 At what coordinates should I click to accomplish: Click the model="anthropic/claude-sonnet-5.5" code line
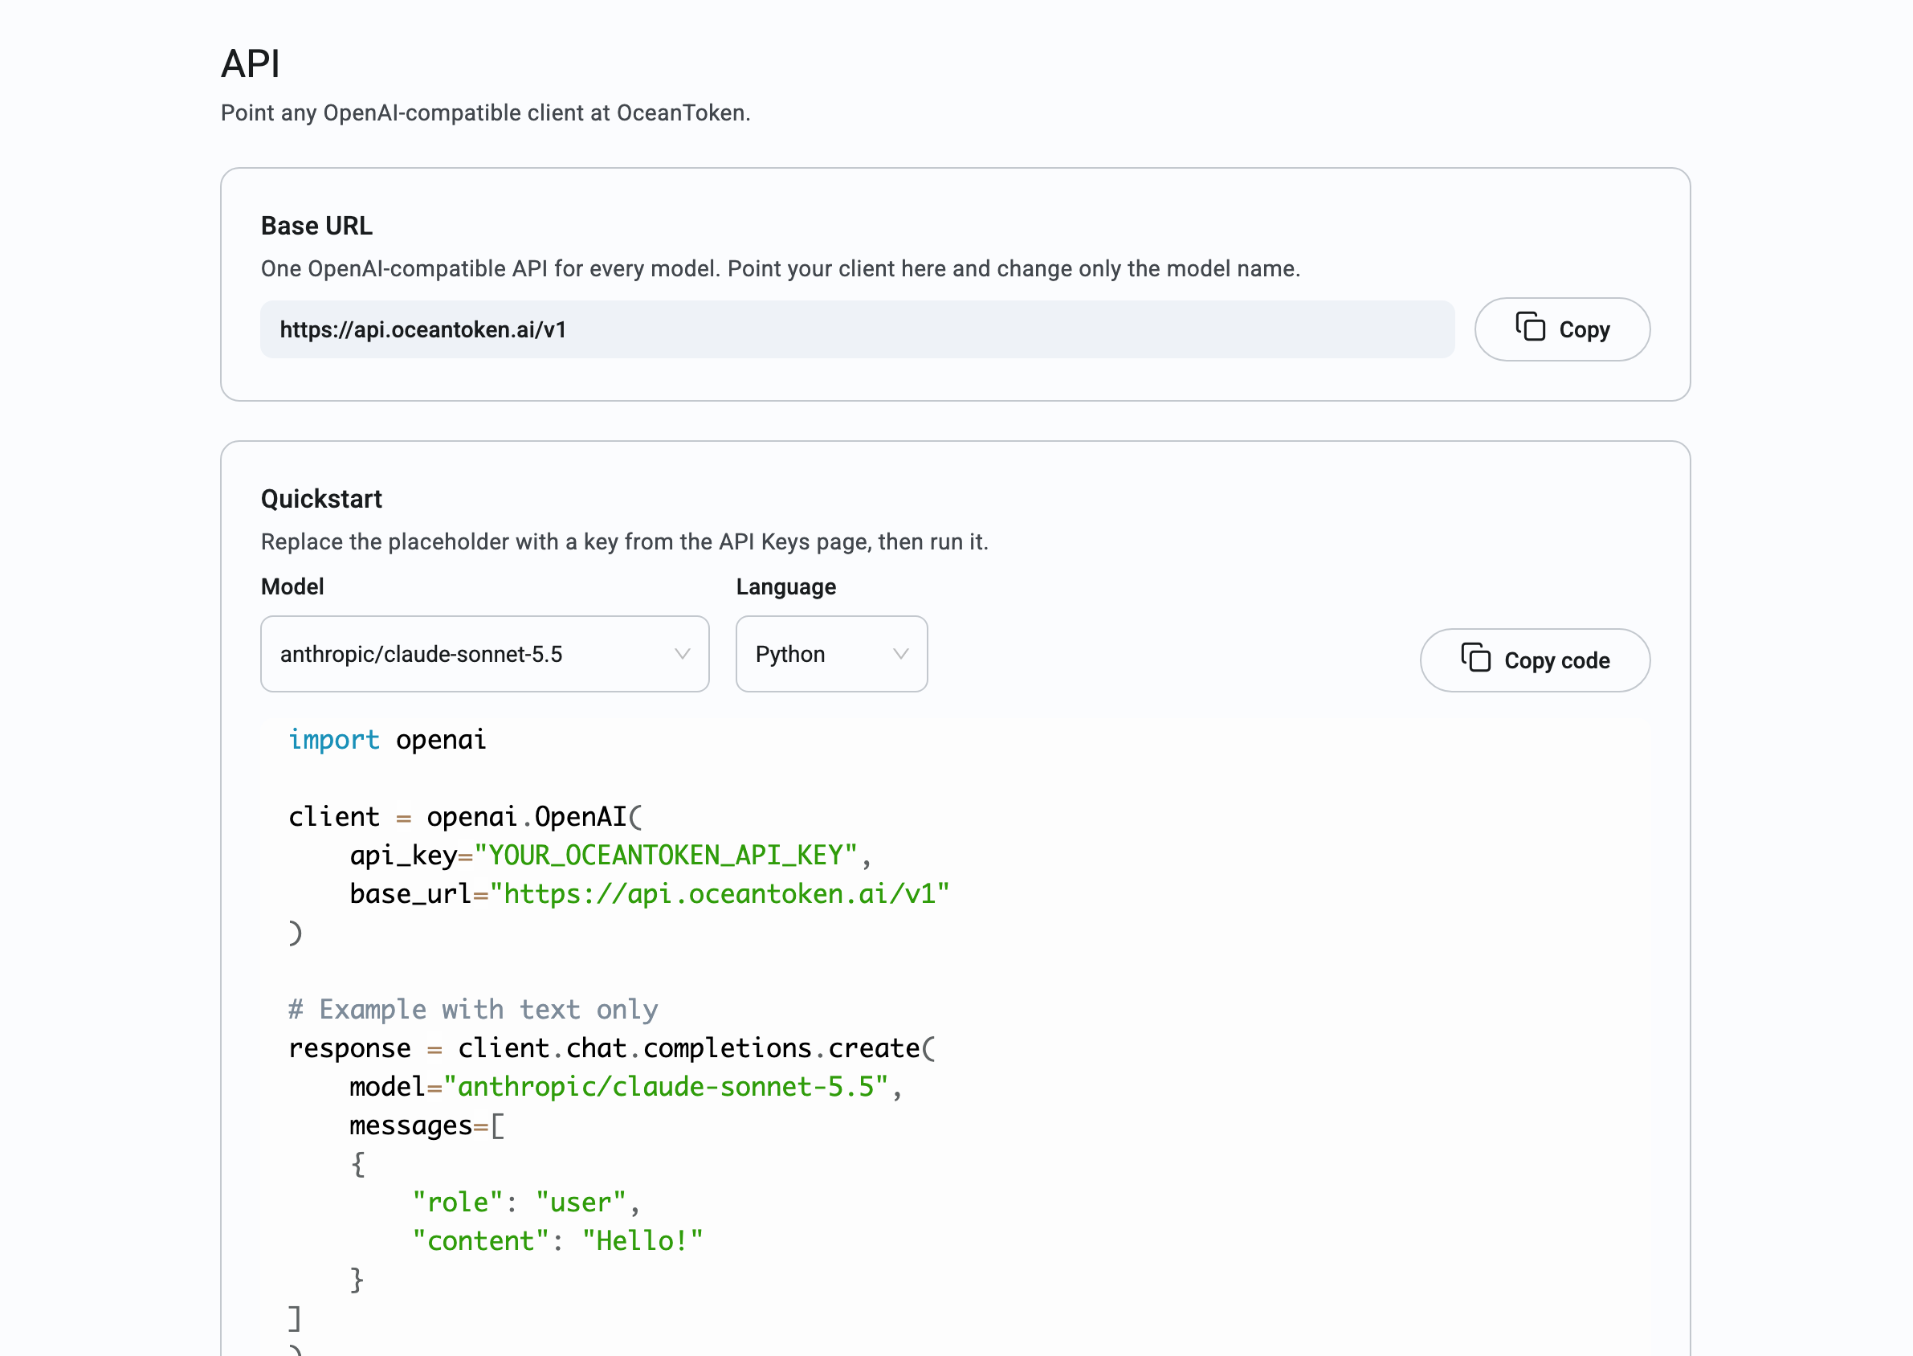(x=626, y=1086)
